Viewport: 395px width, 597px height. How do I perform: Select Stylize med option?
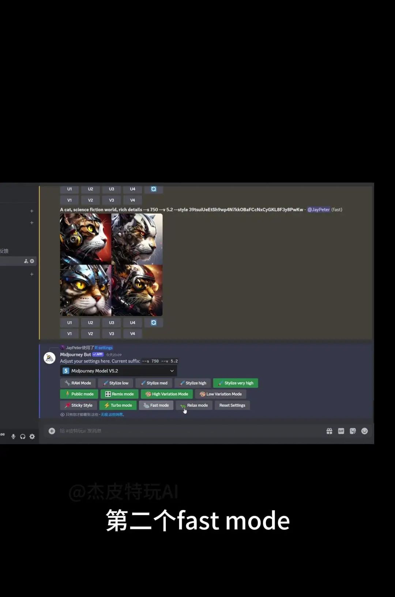154,383
